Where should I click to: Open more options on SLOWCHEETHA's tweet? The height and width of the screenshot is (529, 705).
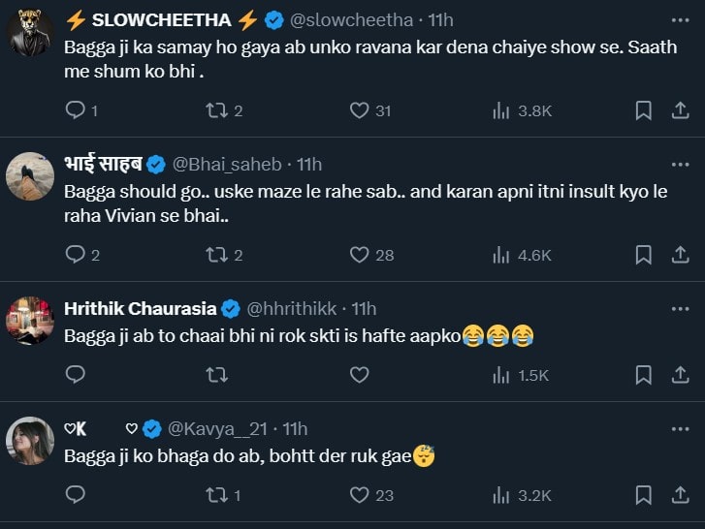[680, 19]
